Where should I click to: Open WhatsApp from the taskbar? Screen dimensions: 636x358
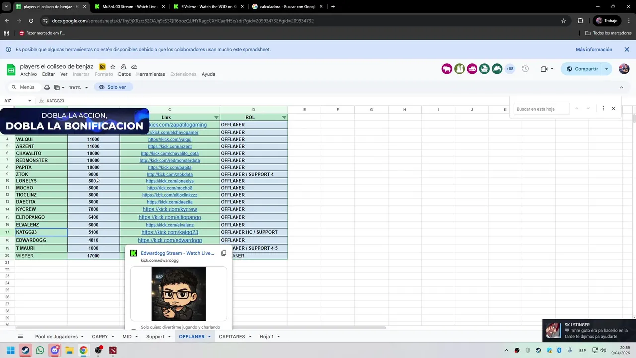tap(40, 350)
